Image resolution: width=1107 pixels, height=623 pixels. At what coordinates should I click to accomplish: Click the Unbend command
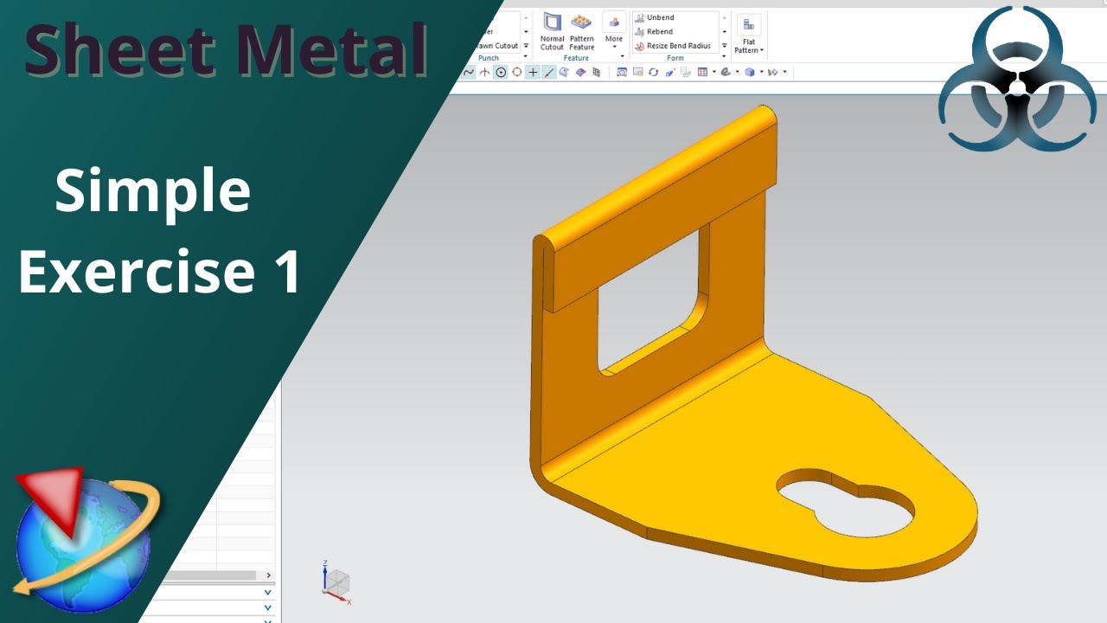(x=654, y=17)
